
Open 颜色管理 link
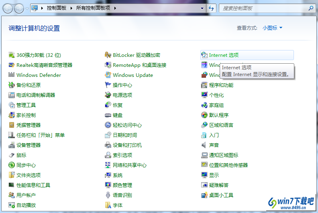(x=122, y=185)
